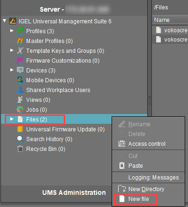Screen dimensions: 188x207
Task: Select Views (0) in tree
Action: [x=38, y=100]
